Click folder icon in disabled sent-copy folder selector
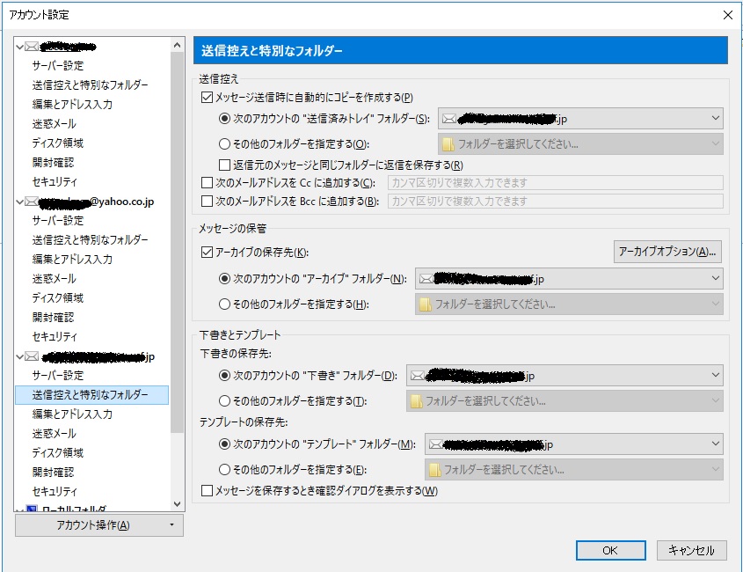Screen dimensions: 743x572 click(448, 143)
